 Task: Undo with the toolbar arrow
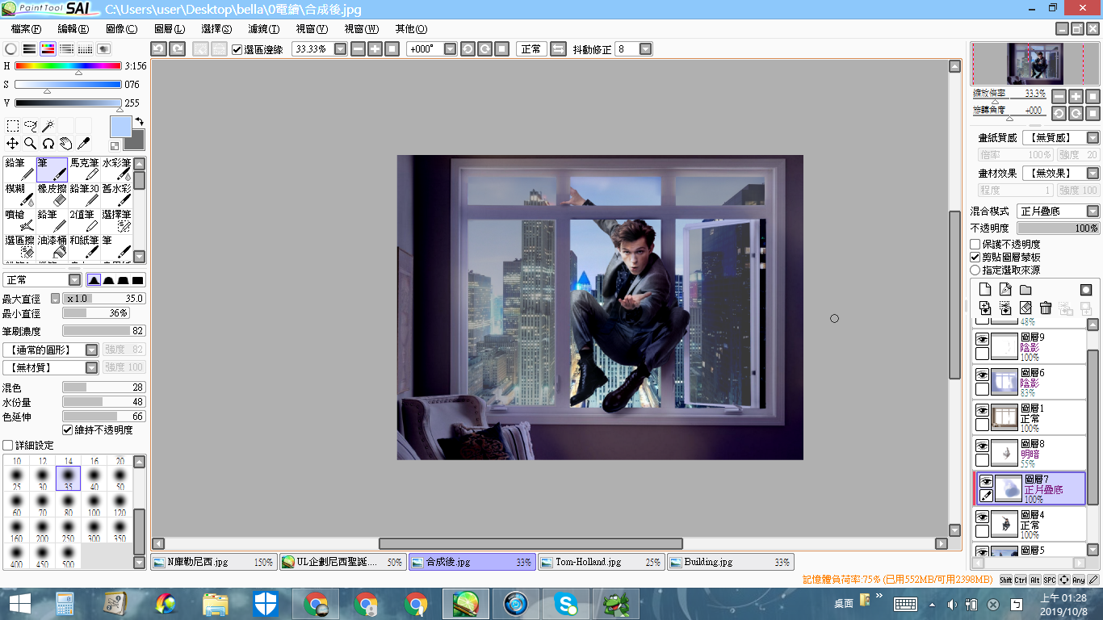pyautogui.click(x=159, y=49)
